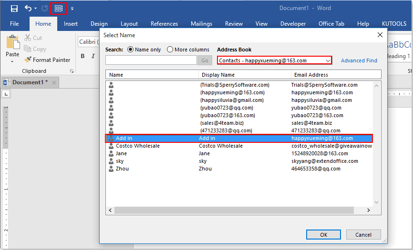Viewport: 413px width, 250px height.
Task: Click the Copy icon in Clipboard group
Action: pyautogui.click(x=28, y=49)
